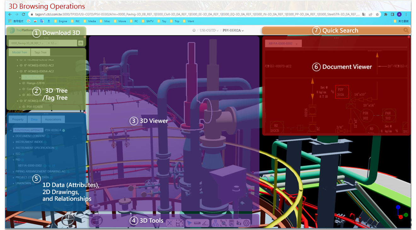Image resolution: width=416 pixels, height=230 pixels.
Task: Click the fit-to-view expand icon
Action: pyautogui.click(x=179, y=223)
